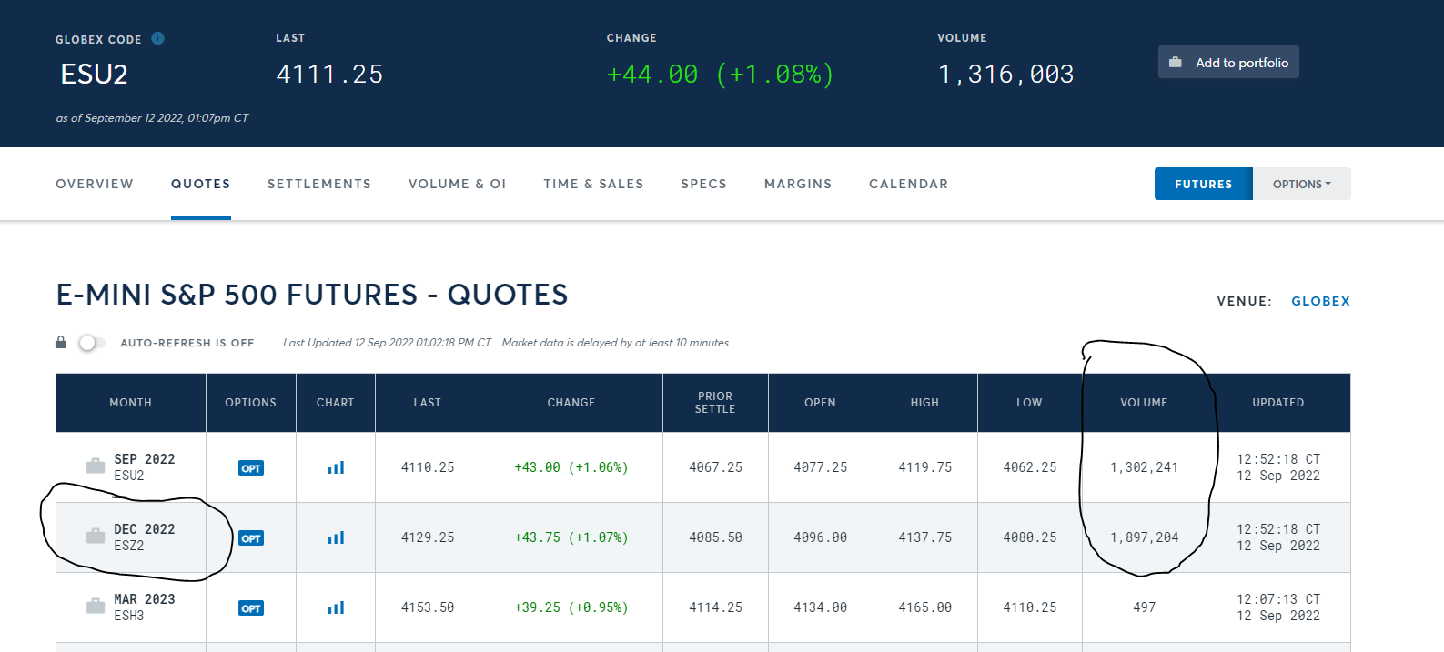Add SEP 2022 ESU2 to portfolio briefcase
1444x652 pixels.
tap(96, 466)
